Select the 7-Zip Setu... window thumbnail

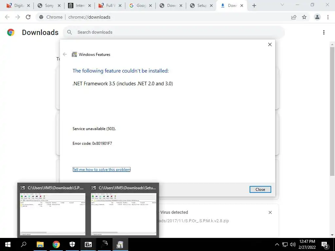(123, 210)
